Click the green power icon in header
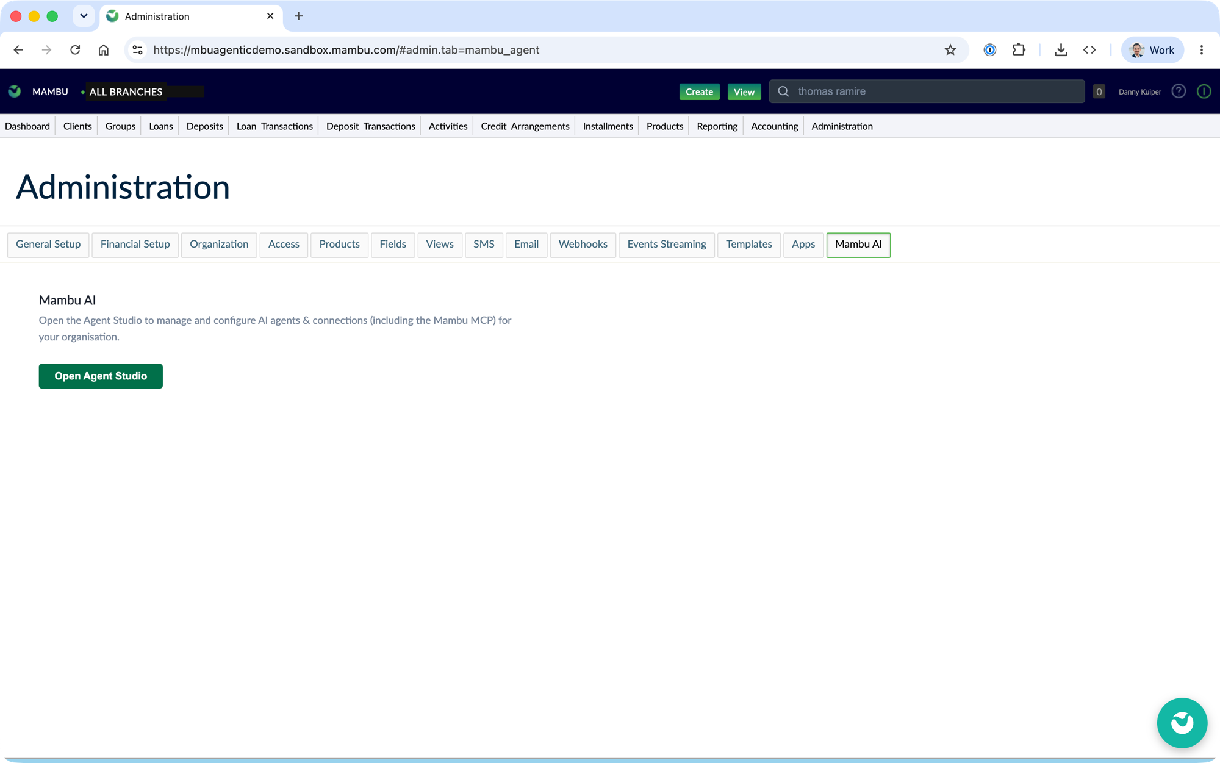 pyautogui.click(x=1204, y=91)
